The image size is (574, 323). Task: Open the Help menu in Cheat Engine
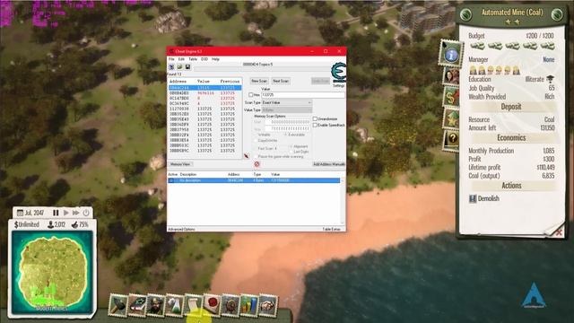click(x=215, y=59)
